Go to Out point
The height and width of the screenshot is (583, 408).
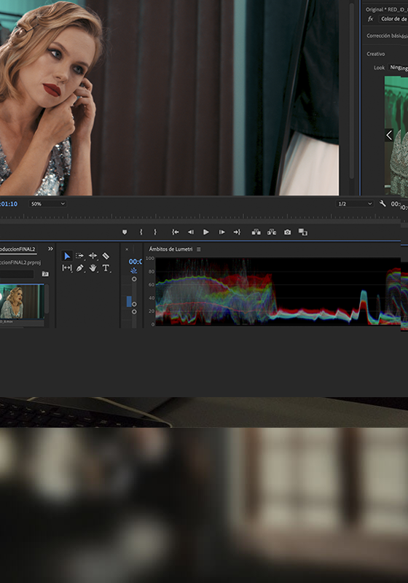click(237, 232)
